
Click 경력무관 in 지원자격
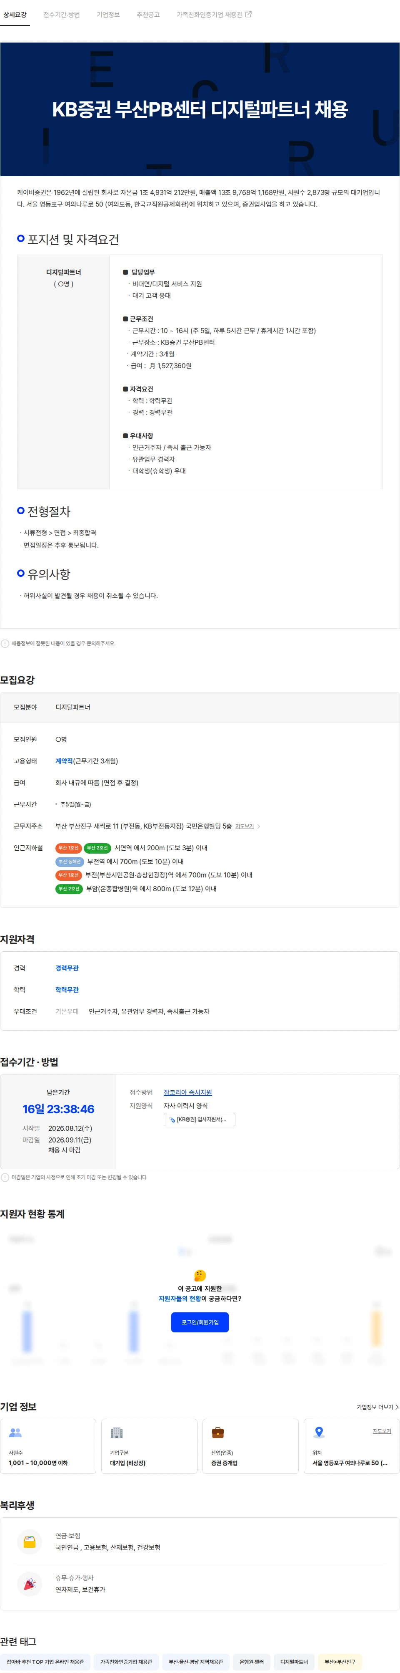click(67, 968)
